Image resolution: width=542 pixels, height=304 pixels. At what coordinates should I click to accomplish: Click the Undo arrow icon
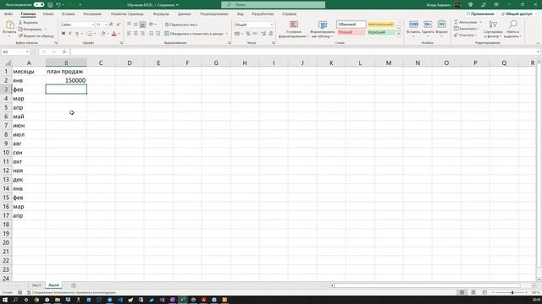tap(58, 5)
